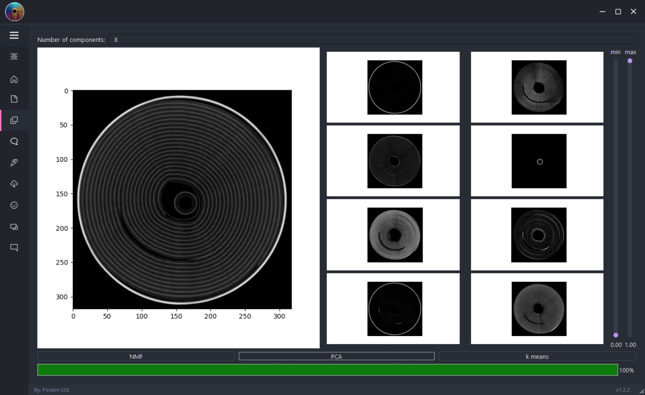Viewport: 645px width, 395px height.
Task: Open the square comment bubble icon
Action: click(14, 247)
